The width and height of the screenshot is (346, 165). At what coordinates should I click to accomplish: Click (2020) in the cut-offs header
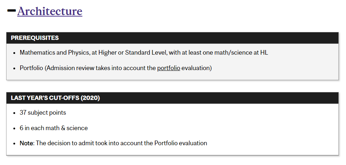click(90, 98)
